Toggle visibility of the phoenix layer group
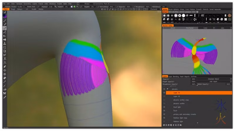 (164, 89)
